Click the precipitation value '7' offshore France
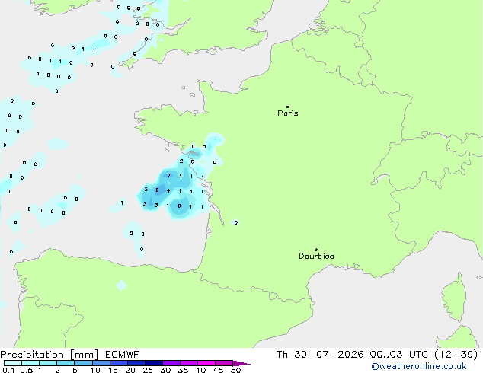This screenshot has width=483, height=373. point(169,175)
